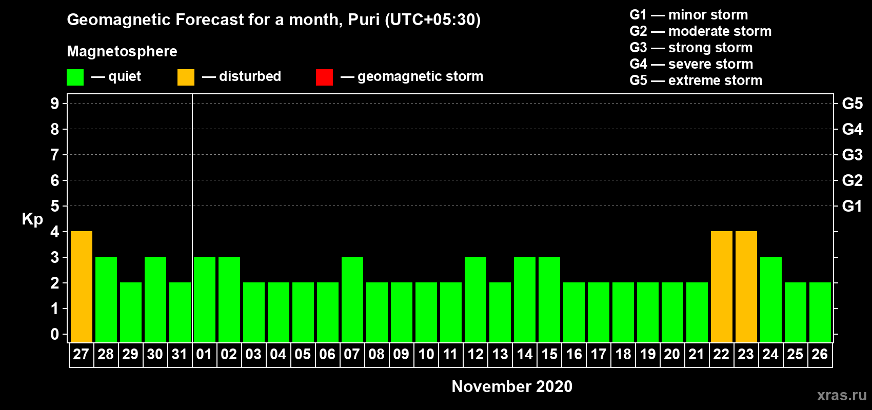Click the November 2020 month label
872x410 pixels.
tap(512, 386)
